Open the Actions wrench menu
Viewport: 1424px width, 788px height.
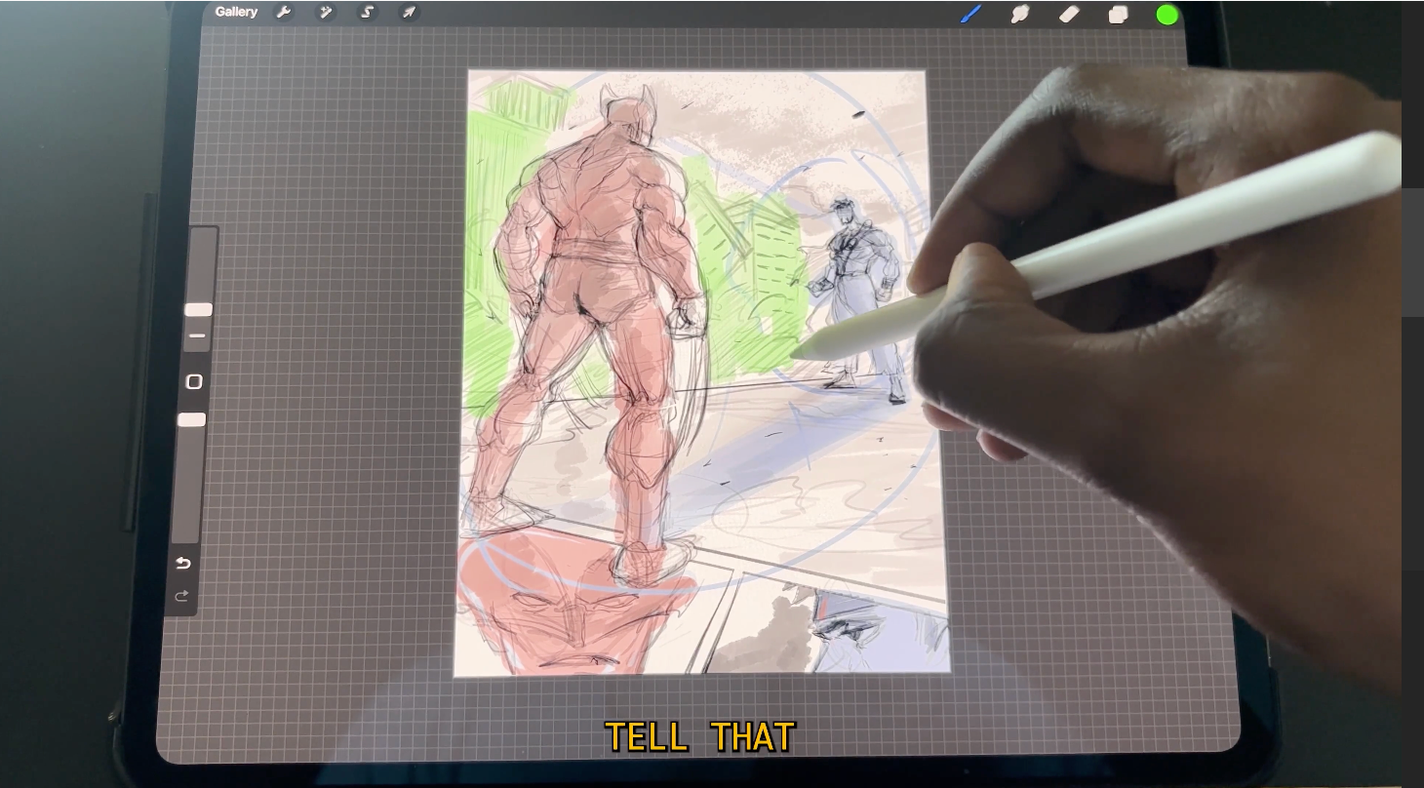click(x=284, y=13)
